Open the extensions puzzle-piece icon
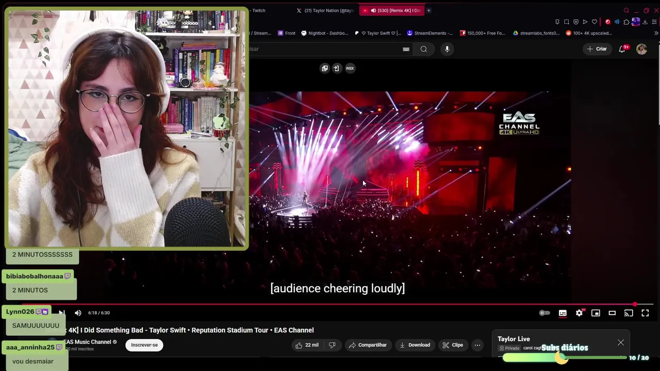The image size is (660, 371). [626, 22]
